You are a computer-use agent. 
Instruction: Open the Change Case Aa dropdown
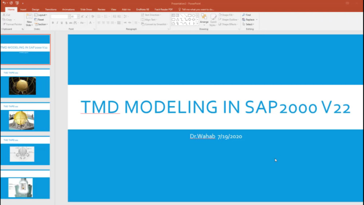(83, 23)
